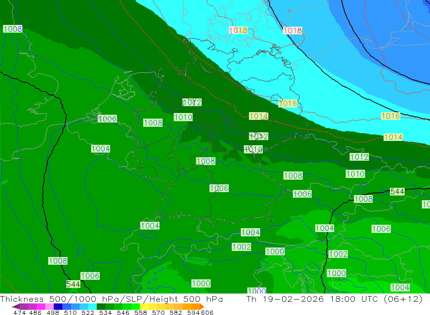Click the 606 legend value
The image size is (430, 315).
(207, 312)
